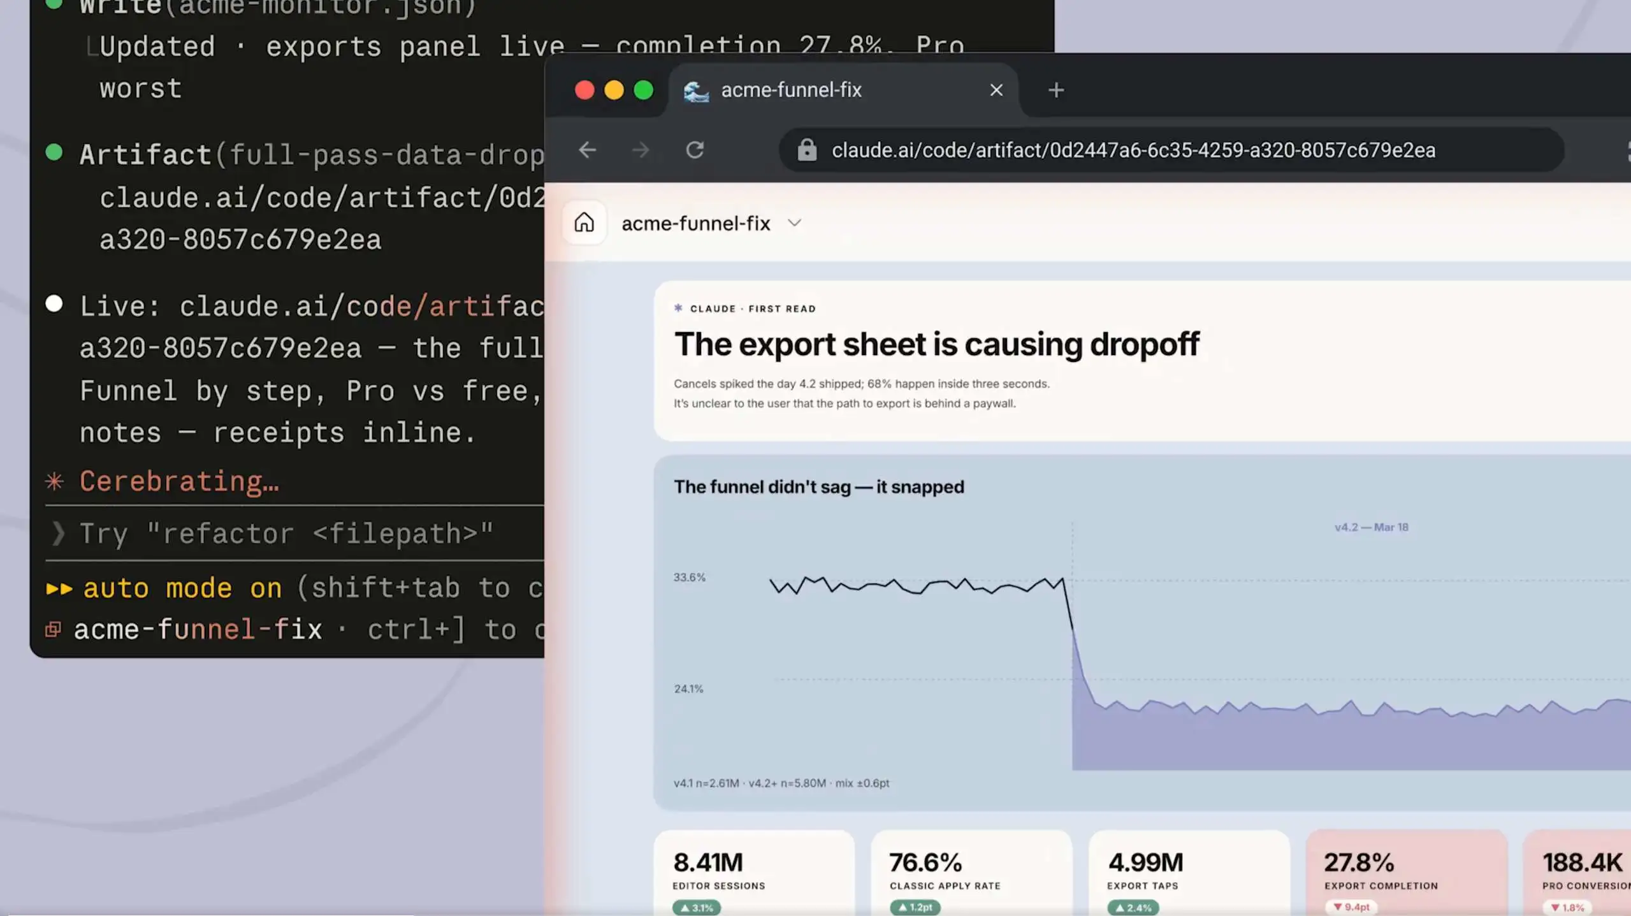The width and height of the screenshot is (1631, 916).
Task: Click the white bullet beside Live in terminal
Action: [54, 304]
